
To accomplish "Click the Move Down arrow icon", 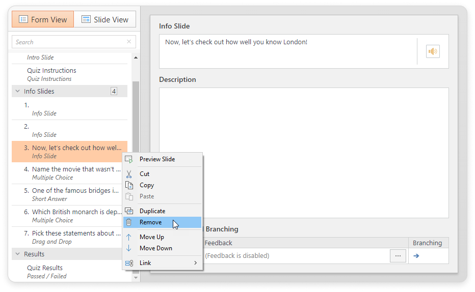I will point(129,248).
